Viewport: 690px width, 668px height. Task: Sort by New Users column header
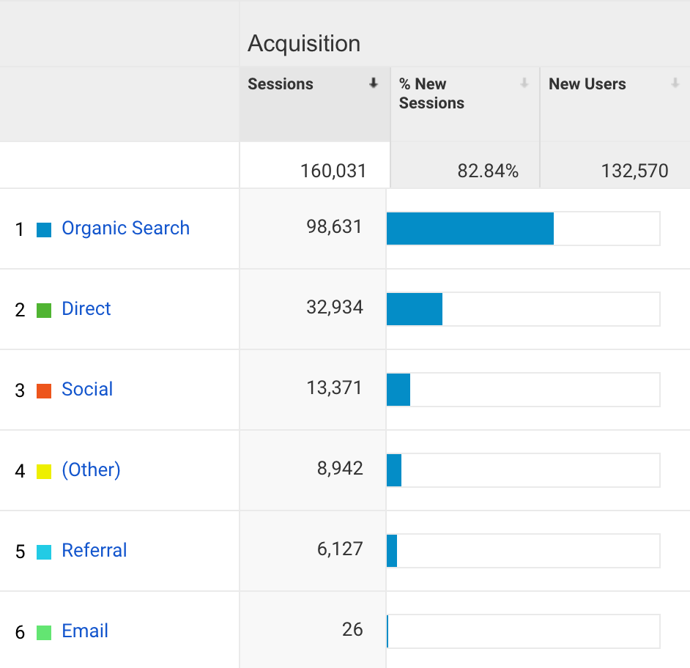point(587,84)
